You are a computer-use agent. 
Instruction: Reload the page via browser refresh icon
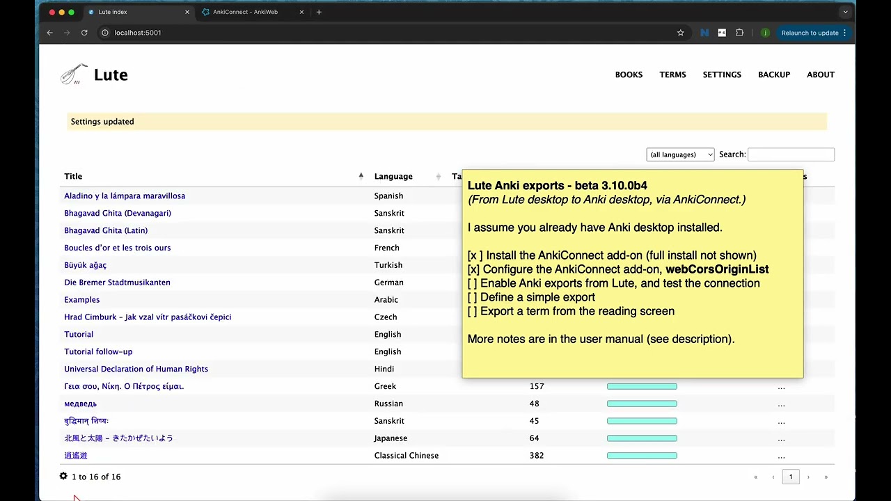pos(84,33)
